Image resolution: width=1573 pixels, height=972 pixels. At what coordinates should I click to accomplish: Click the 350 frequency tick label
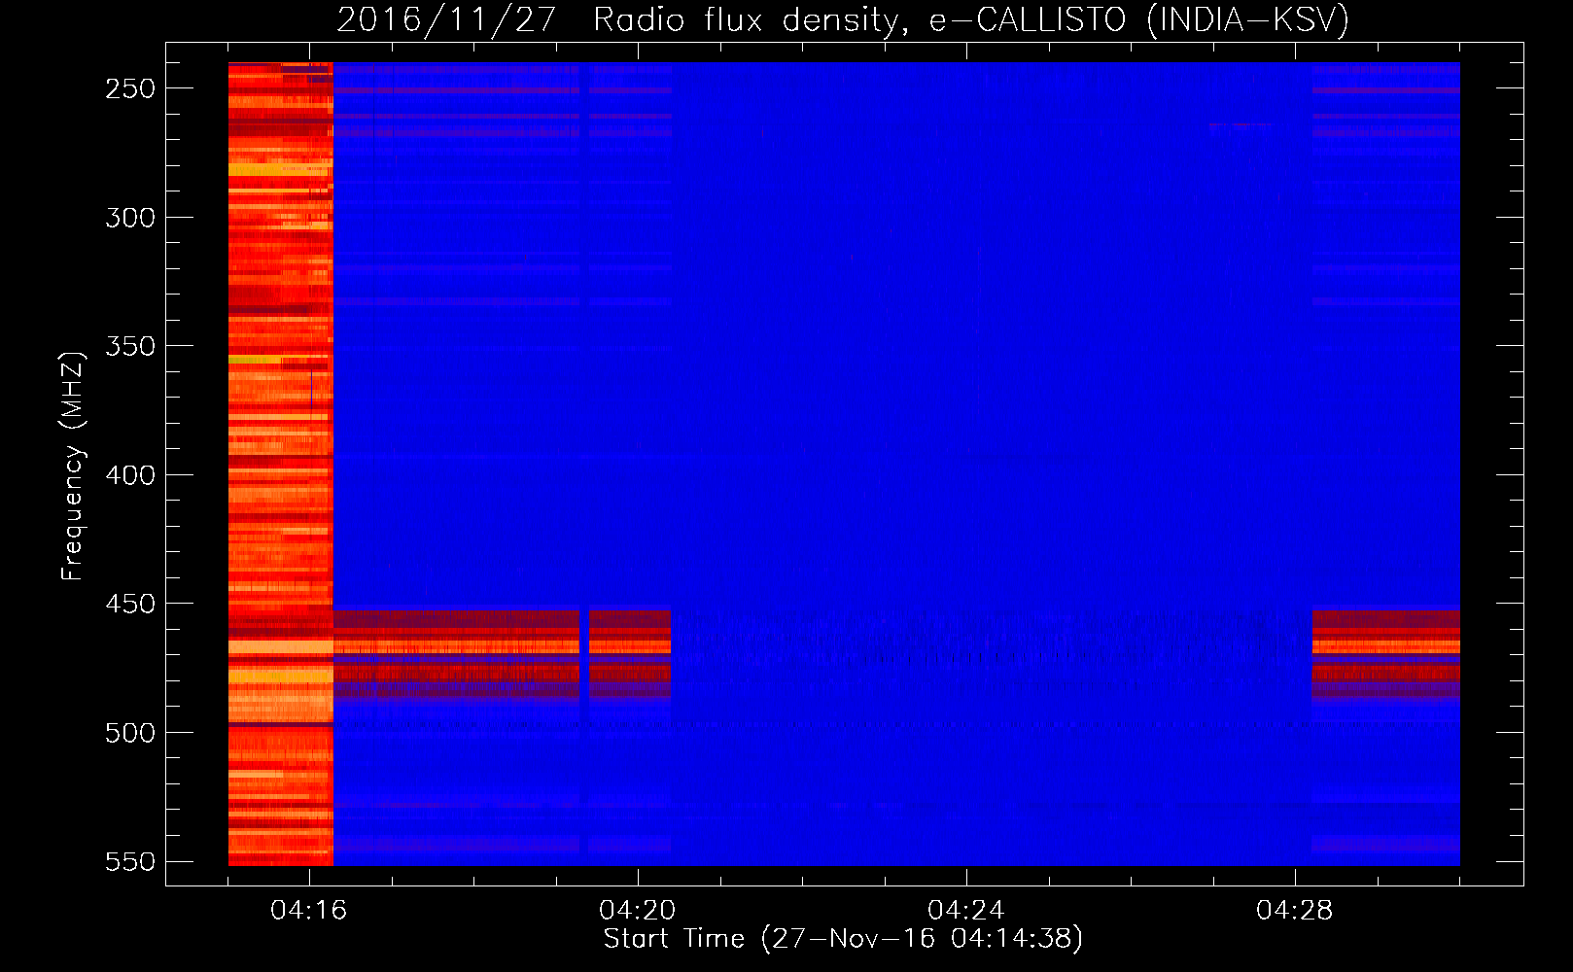pos(130,346)
